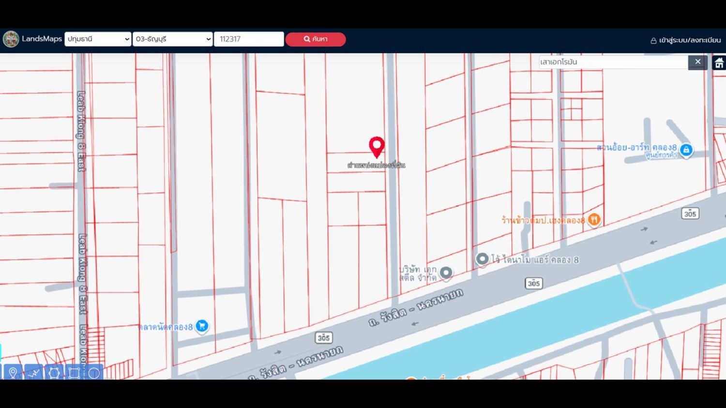Open the เข้าสู่ระบบ/ลงทะเบียน login link
Image resolution: width=726 pixels, height=408 pixels.
(x=685, y=40)
